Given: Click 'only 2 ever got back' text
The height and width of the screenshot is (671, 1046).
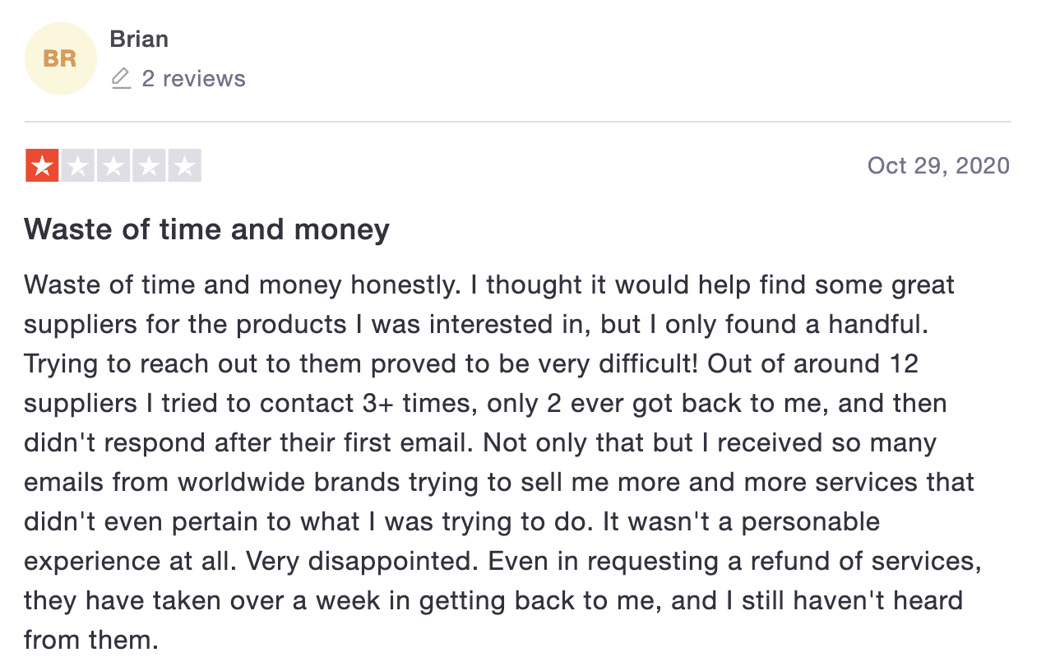Looking at the screenshot, I should [x=622, y=404].
